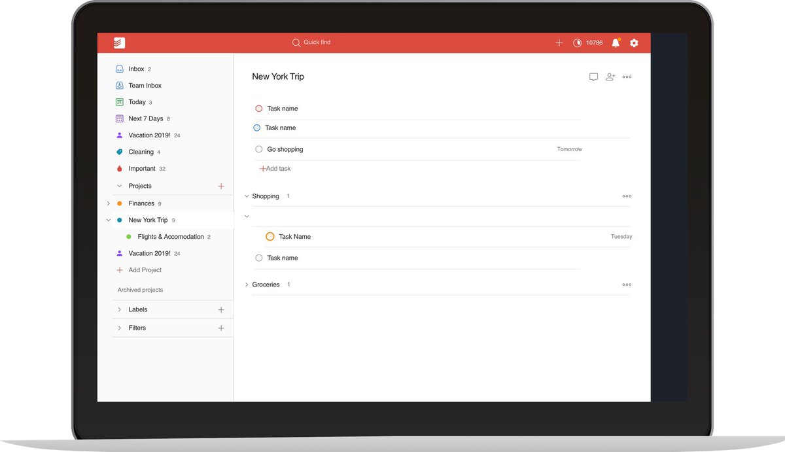Click the magnifier icon in Quick find

click(x=296, y=43)
